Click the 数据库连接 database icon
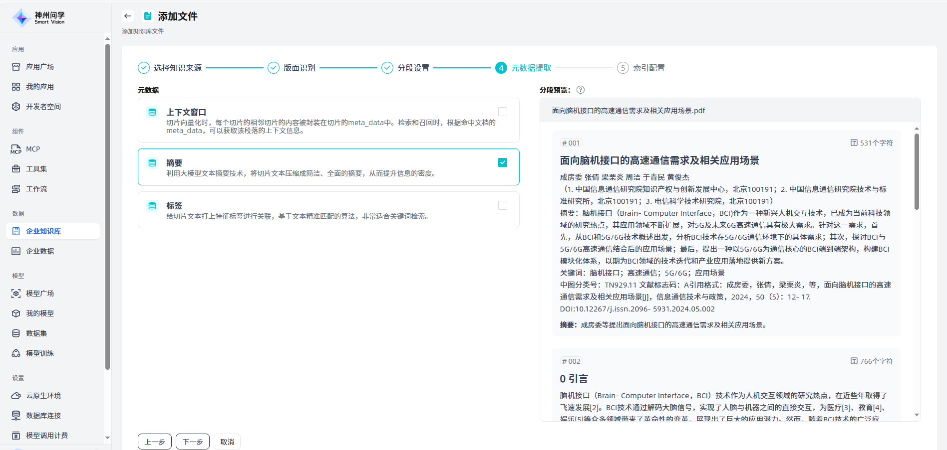Image resolution: width=947 pixels, height=450 pixels. [x=16, y=416]
